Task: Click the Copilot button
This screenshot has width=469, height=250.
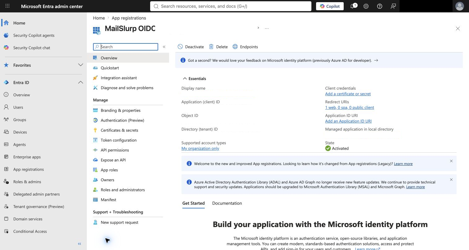Action: pyautogui.click(x=330, y=6)
